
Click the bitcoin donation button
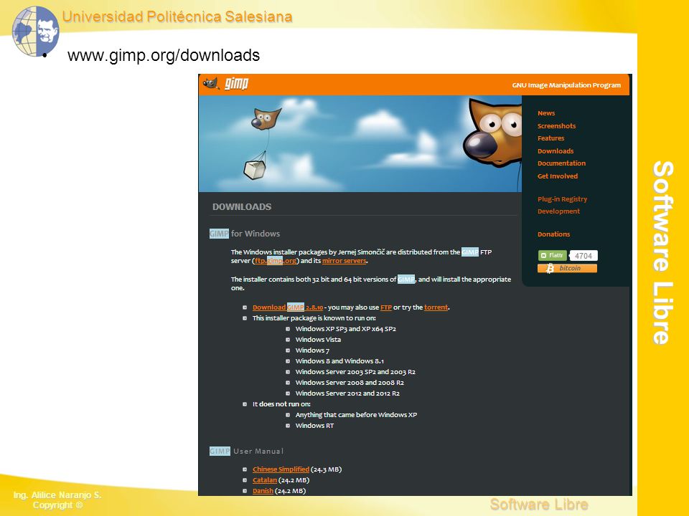[567, 268]
